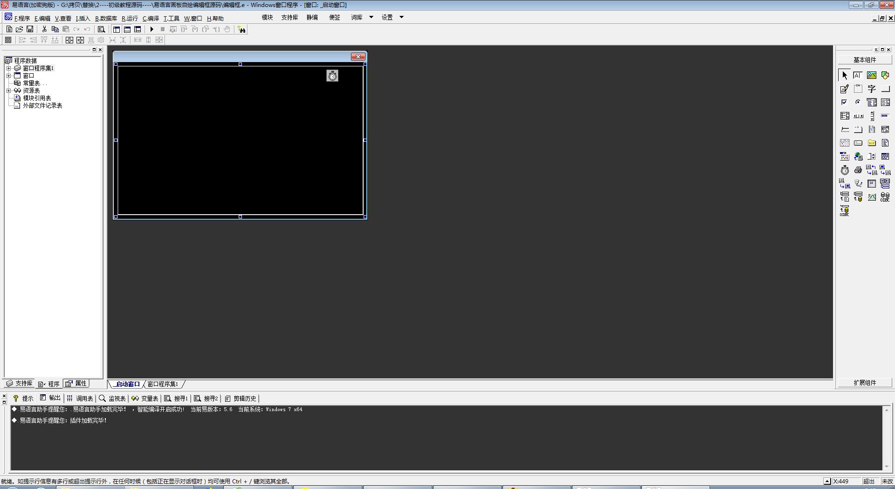Run the program with the play icon
Viewport: 895px width, 489px height.
(x=151, y=29)
